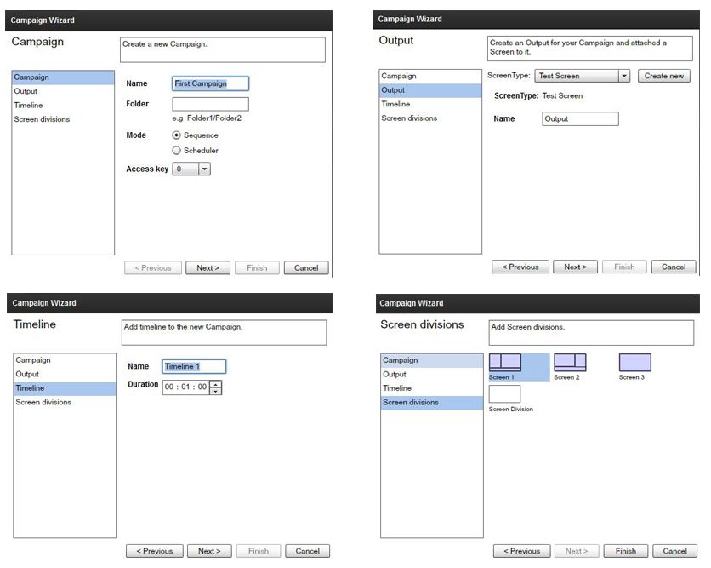Click the Create new button
Viewport: 711px width, 568px height.
[x=663, y=76]
